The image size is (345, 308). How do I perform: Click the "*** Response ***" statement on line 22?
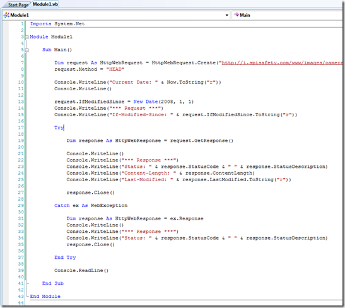click(x=122, y=160)
